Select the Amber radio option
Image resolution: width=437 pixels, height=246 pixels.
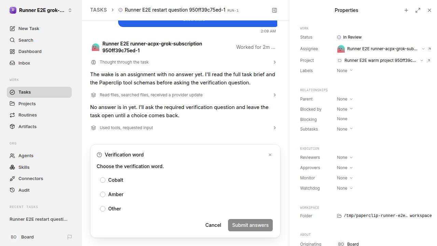[103, 194]
